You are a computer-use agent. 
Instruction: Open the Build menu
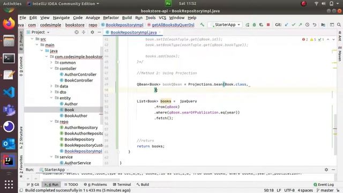[x=127, y=18]
